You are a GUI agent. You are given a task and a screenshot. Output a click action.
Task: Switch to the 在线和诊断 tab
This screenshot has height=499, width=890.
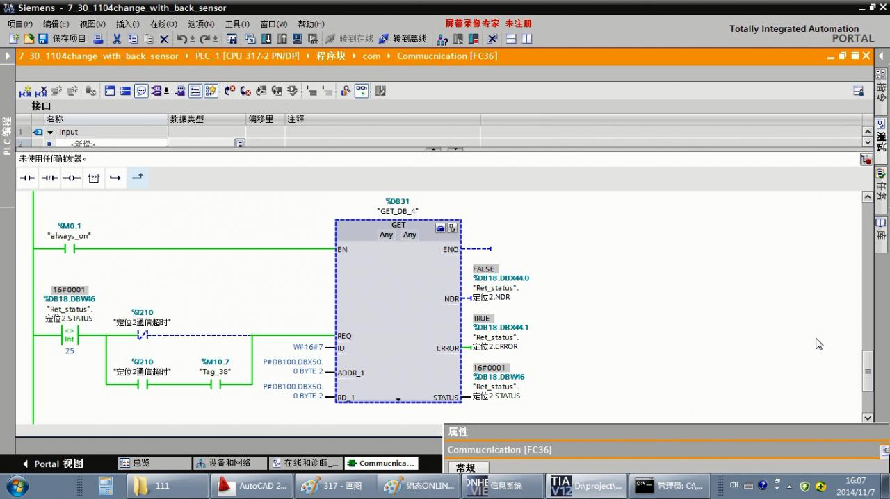click(x=305, y=463)
